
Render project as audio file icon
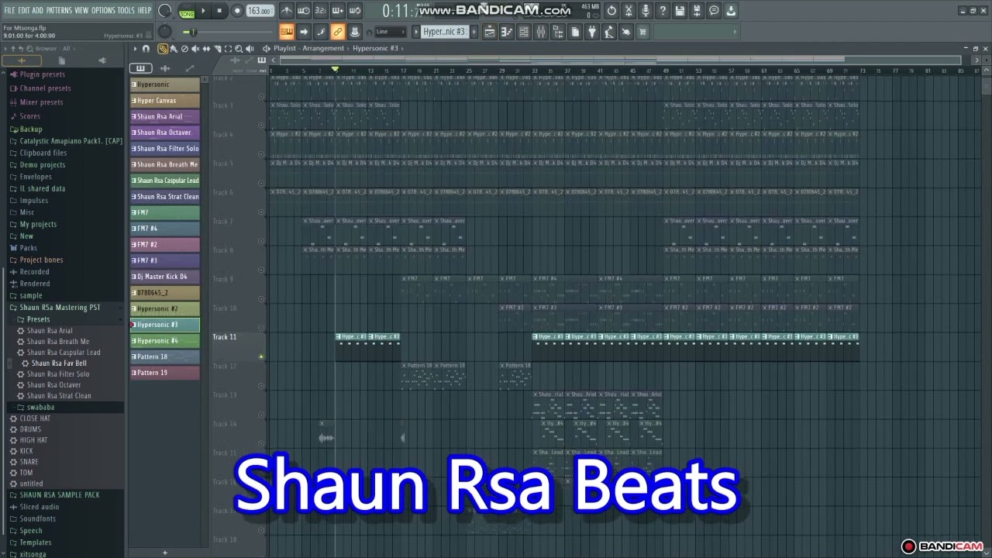pos(697,11)
